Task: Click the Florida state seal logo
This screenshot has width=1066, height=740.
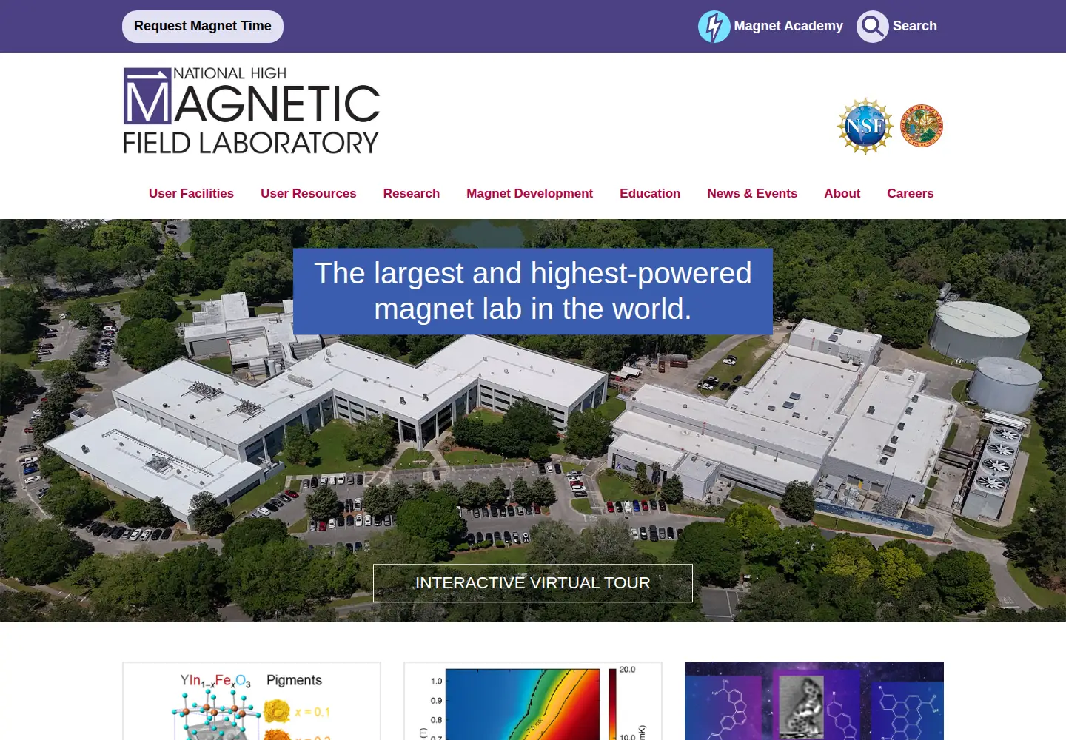Action: (922, 126)
